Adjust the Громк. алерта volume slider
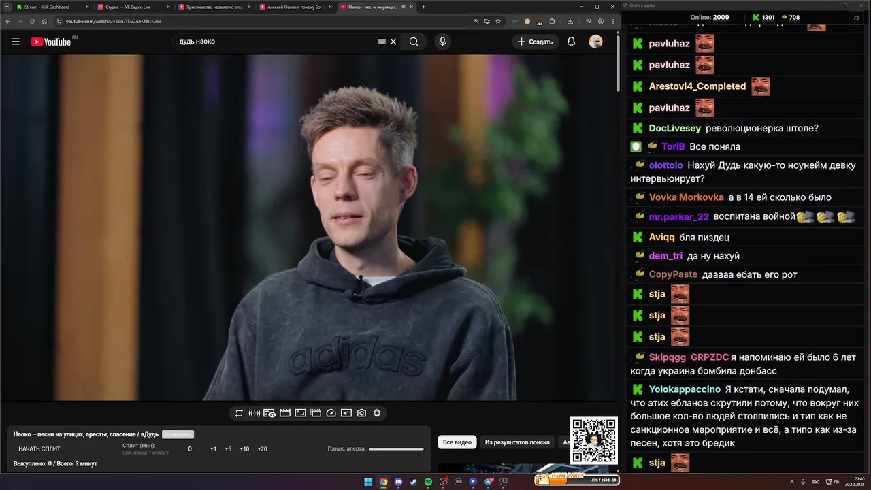This screenshot has width=871, height=490. click(396, 449)
